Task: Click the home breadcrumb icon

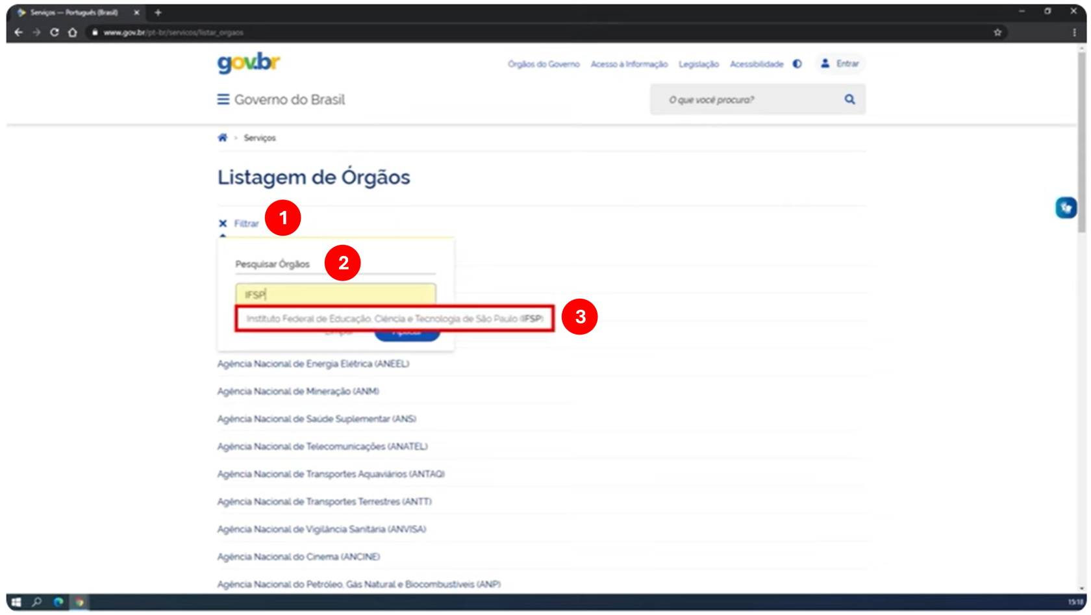Action: pyautogui.click(x=222, y=138)
